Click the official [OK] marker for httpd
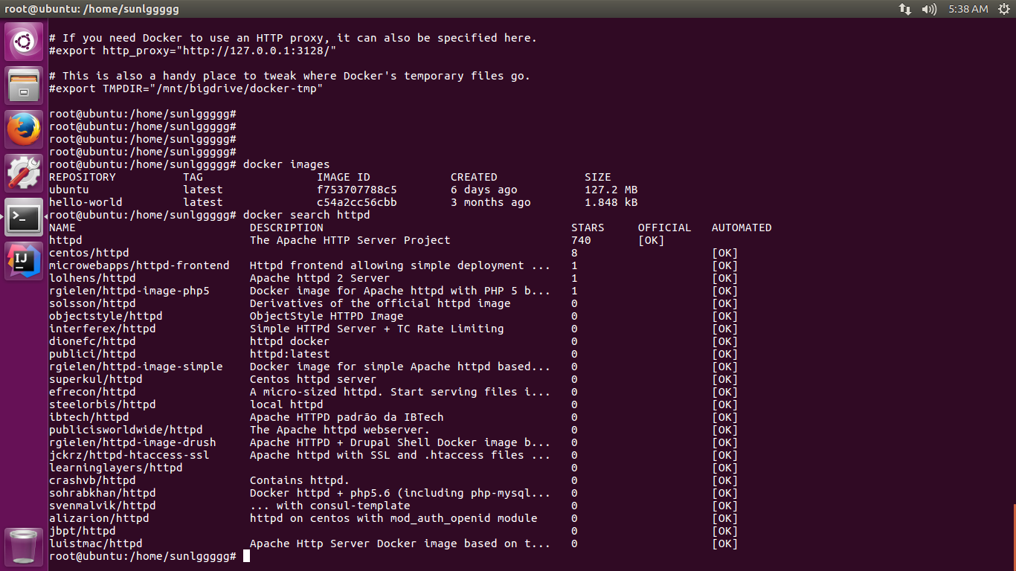This screenshot has width=1016, height=571. [x=652, y=240]
